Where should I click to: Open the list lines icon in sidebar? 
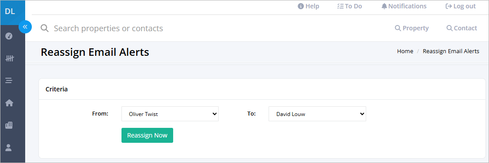tap(9, 81)
